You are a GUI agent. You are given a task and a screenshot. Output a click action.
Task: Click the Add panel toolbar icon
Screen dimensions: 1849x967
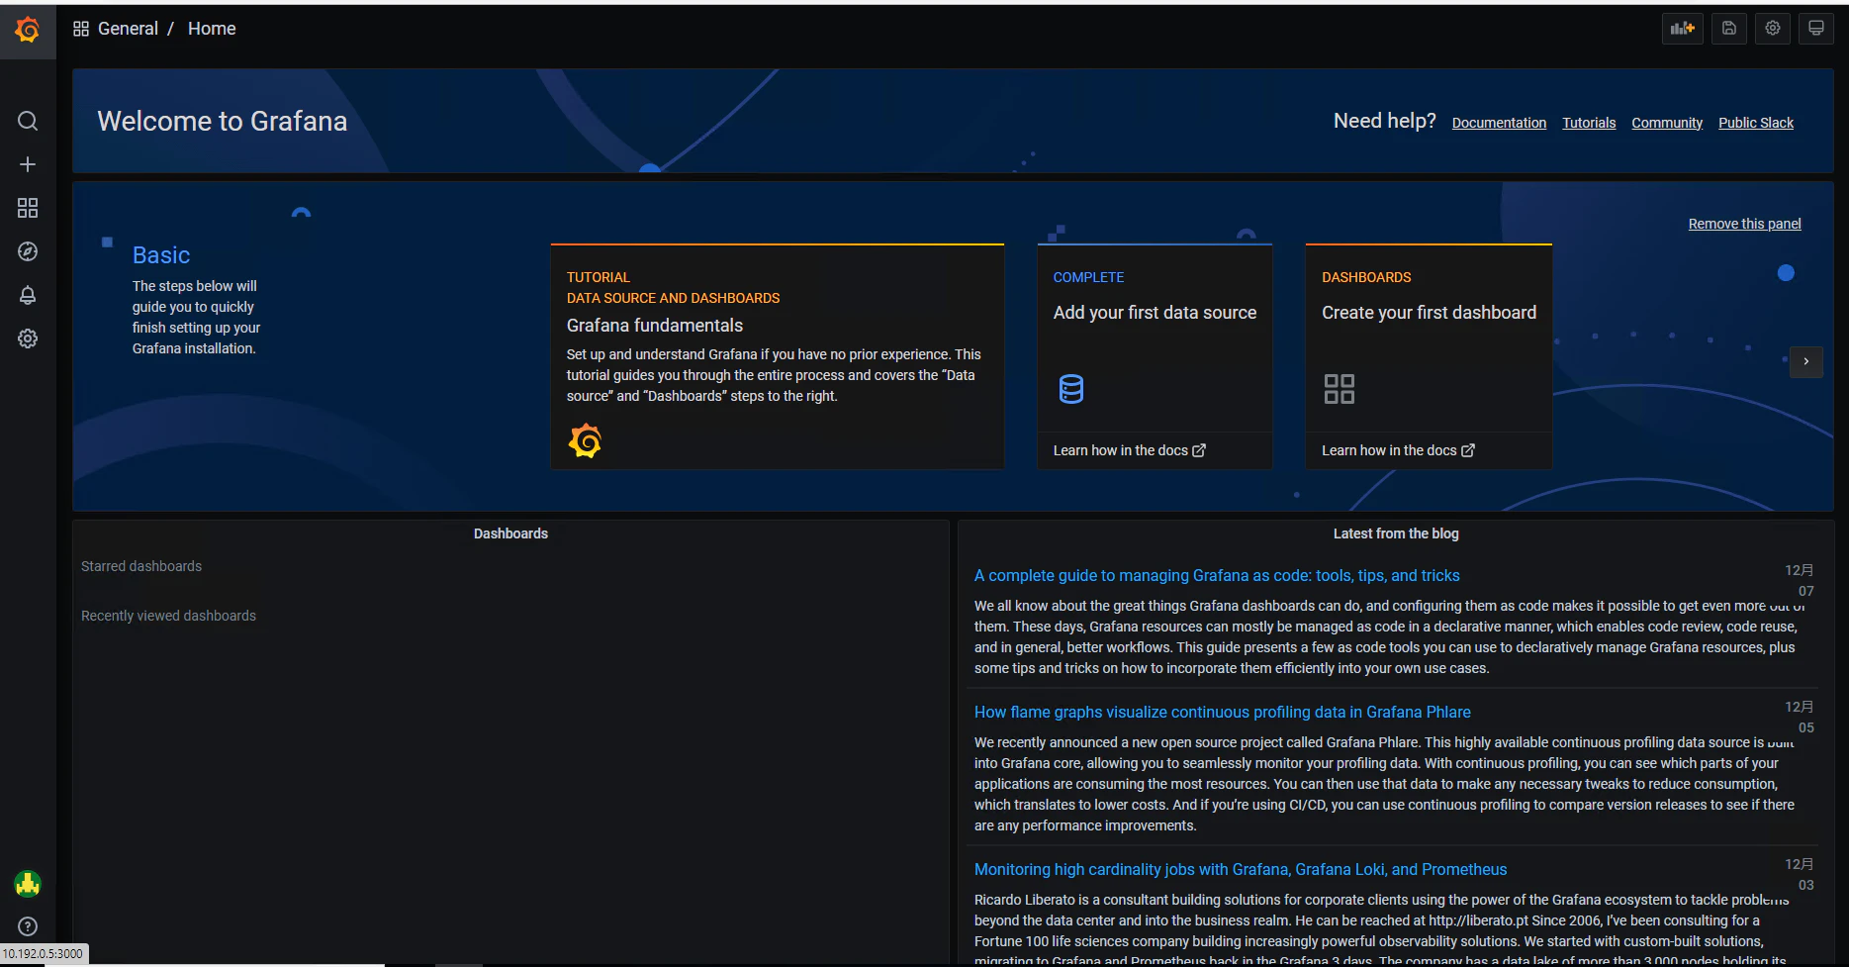tap(1682, 29)
